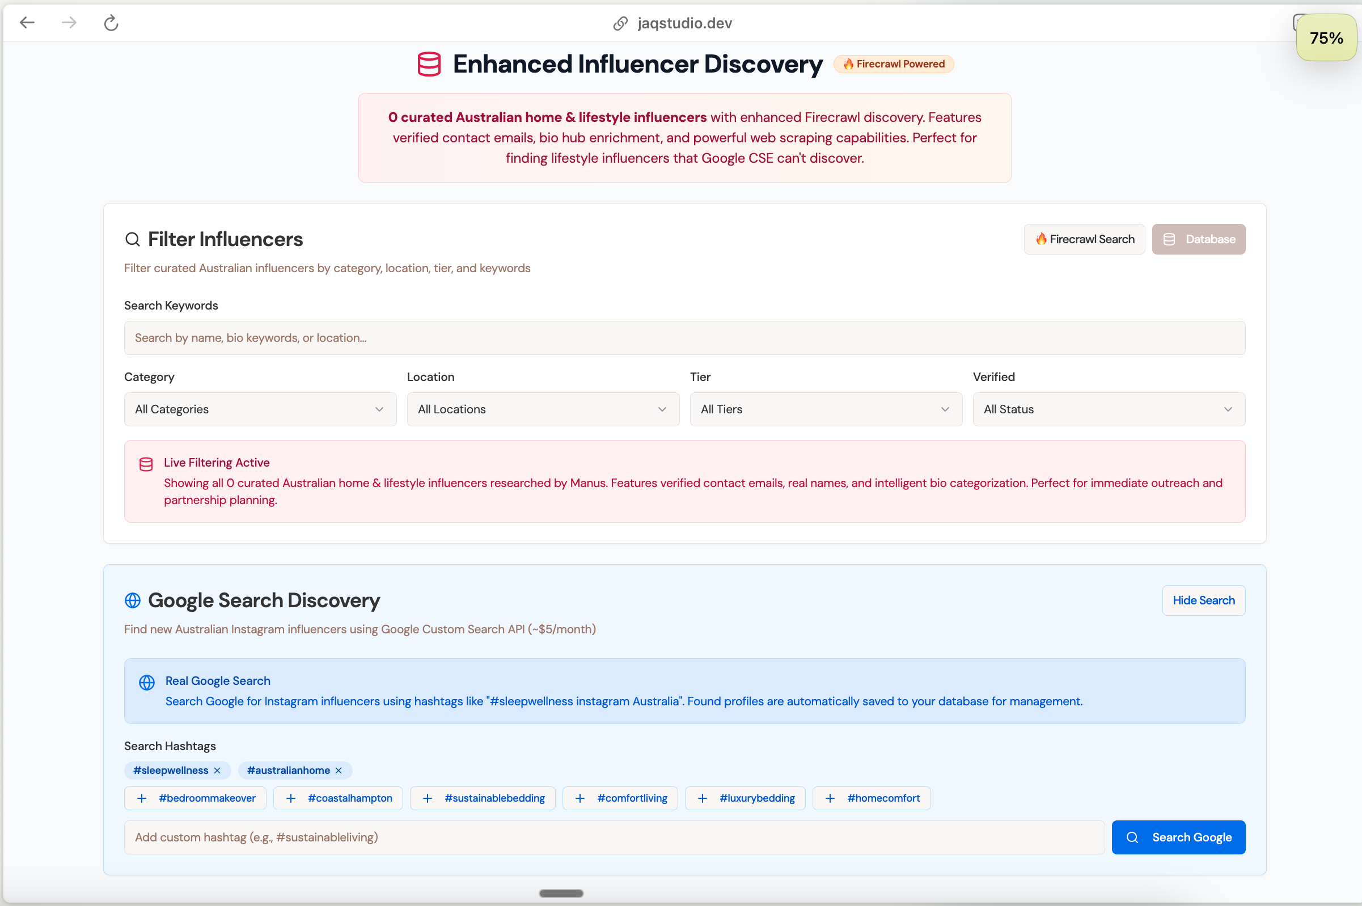The width and height of the screenshot is (1362, 906).
Task: Add the #bedroommakeover hashtag chip
Action: (195, 798)
